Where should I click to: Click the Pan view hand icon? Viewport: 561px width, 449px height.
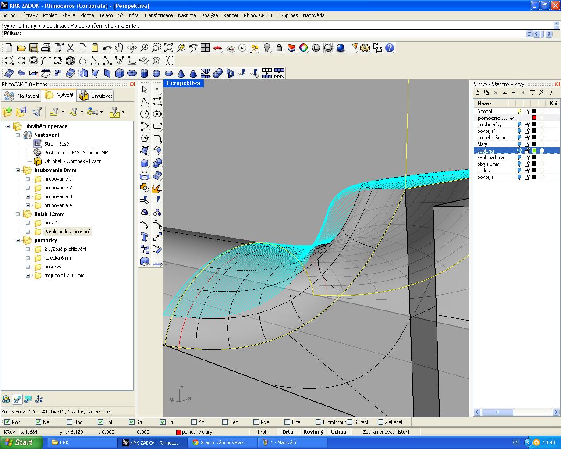tap(119, 48)
